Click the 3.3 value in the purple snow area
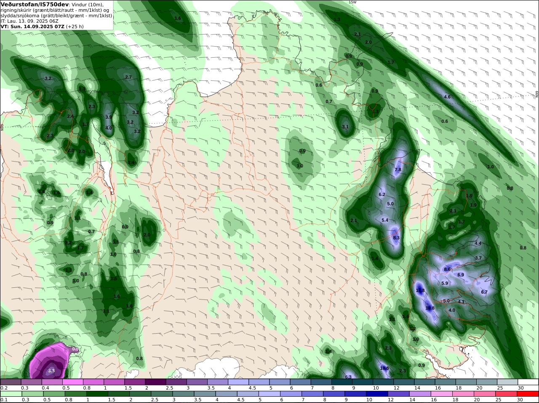Viewport: 539px width, 403px height. tap(51, 371)
